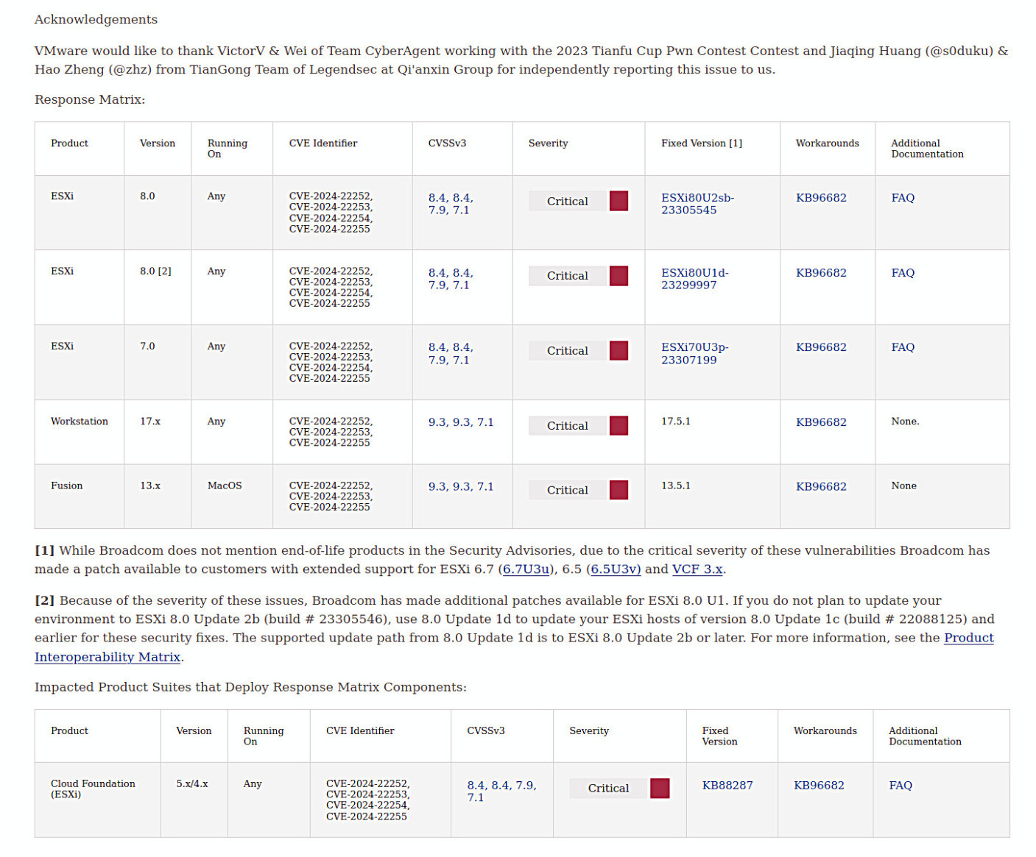This screenshot has width=1036, height=857.
Task: Click CVE identifiers list in Workstation row
Action: click(x=331, y=432)
